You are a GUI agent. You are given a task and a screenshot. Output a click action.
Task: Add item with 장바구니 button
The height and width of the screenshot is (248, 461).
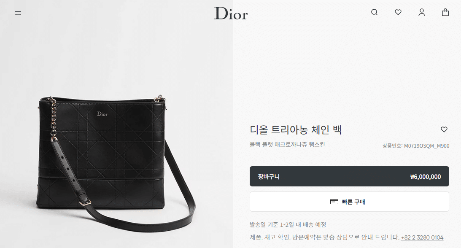(x=349, y=176)
